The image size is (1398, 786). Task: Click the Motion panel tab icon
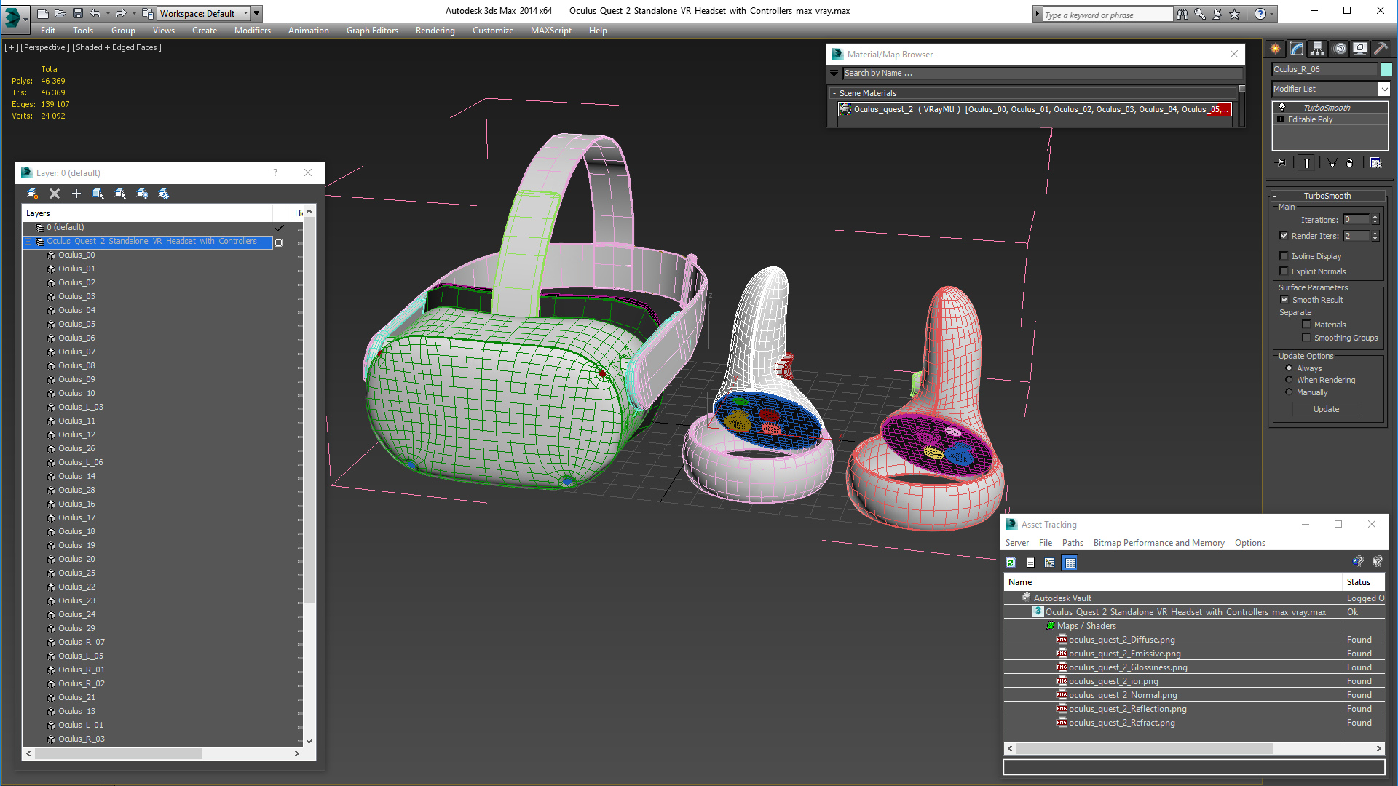pos(1340,49)
